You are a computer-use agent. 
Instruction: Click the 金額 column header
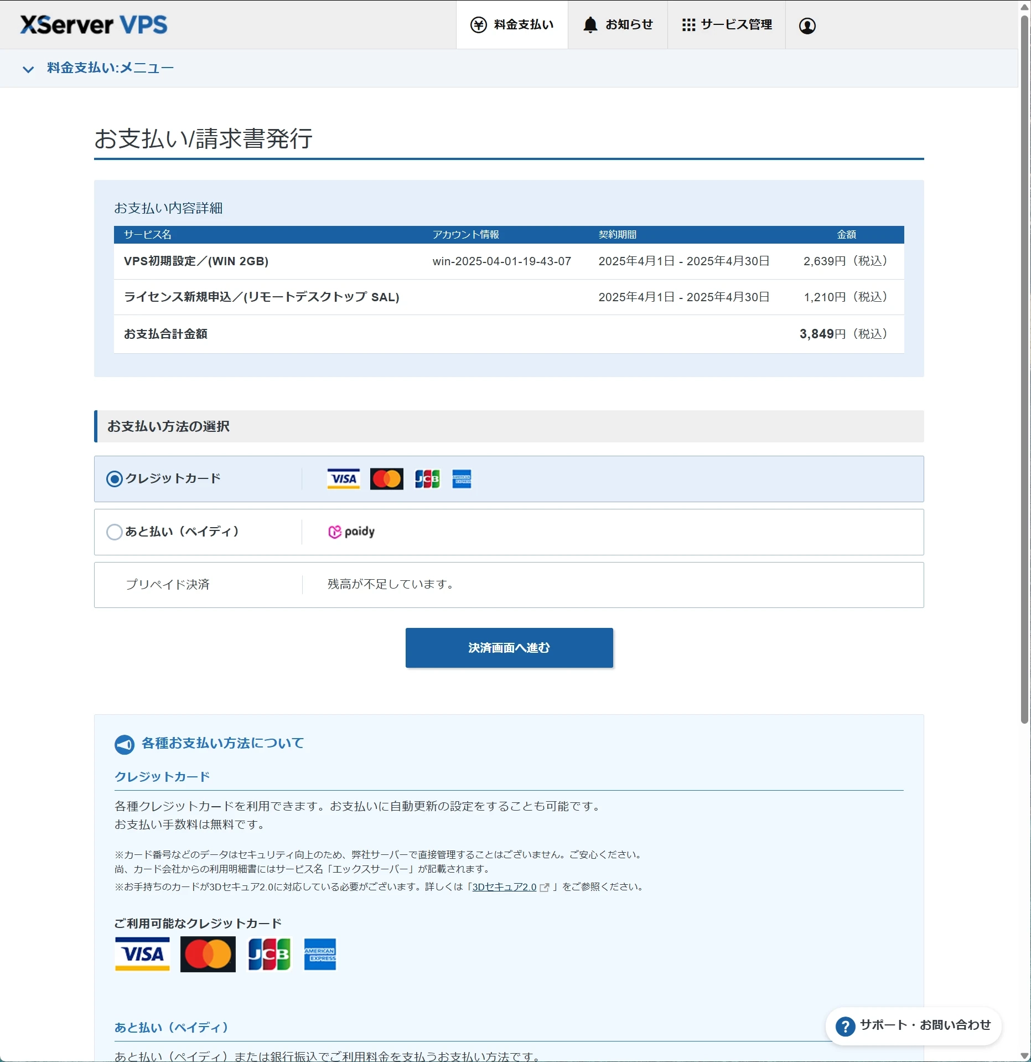tap(846, 235)
